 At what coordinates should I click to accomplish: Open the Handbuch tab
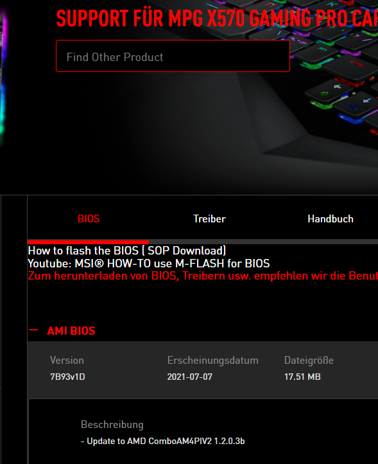[x=331, y=219]
